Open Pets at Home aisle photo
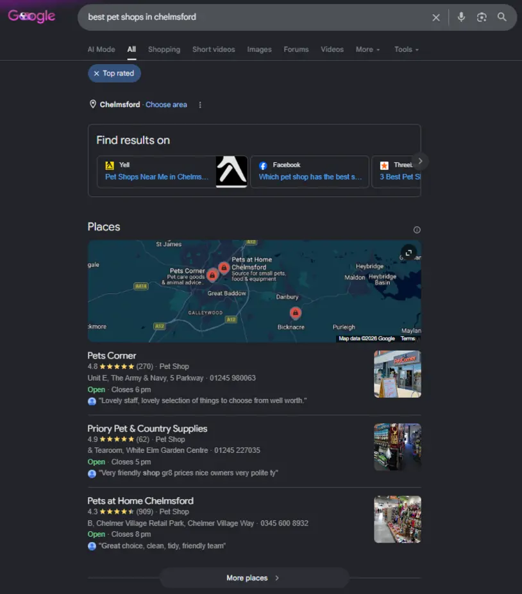 [398, 520]
